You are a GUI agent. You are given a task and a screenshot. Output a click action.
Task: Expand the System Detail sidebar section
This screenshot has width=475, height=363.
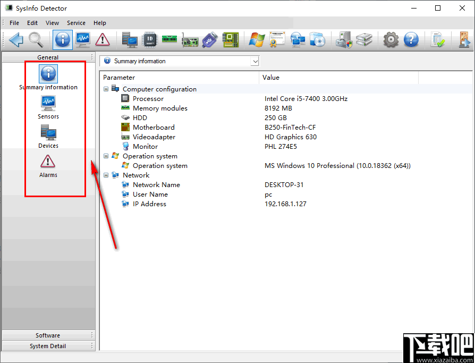48,346
